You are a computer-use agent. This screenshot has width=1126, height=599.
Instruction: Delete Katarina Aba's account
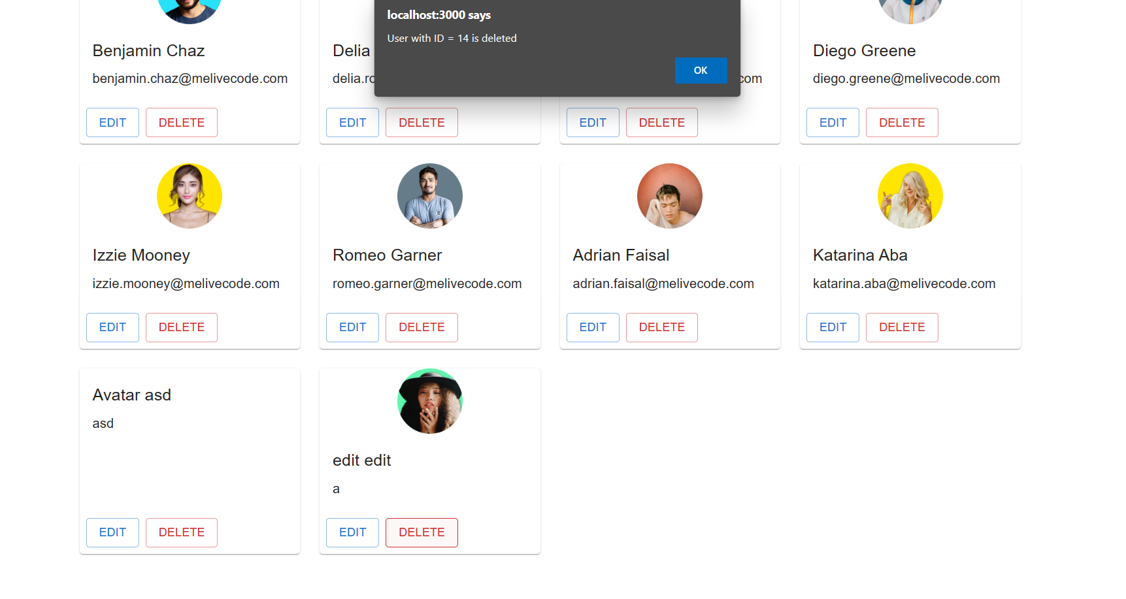click(902, 327)
